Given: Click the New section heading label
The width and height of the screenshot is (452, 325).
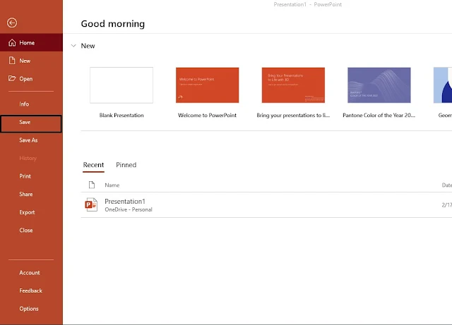Looking at the screenshot, I should click(x=88, y=46).
